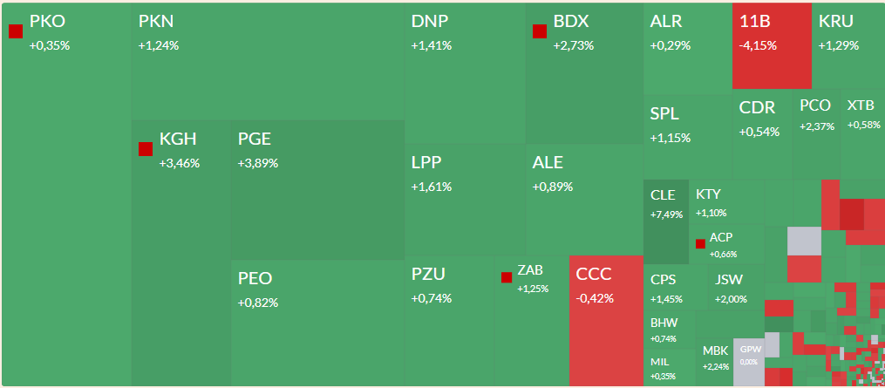The width and height of the screenshot is (885, 388).
Task: Click the red square marker beside BDX
Action: [540, 31]
